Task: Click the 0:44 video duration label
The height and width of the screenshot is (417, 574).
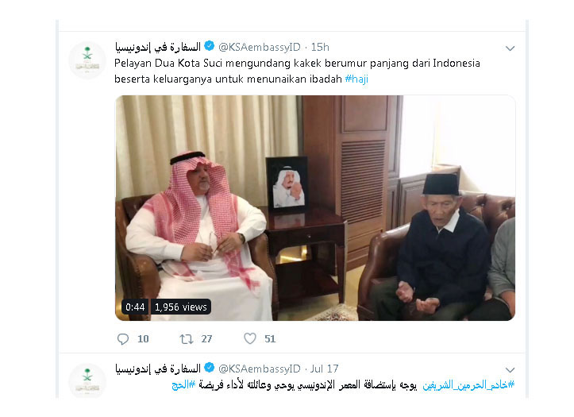Action: point(135,307)
